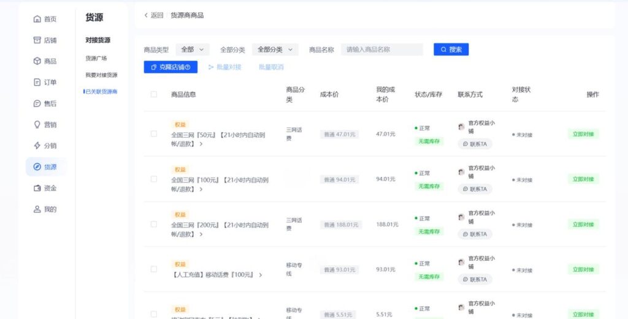Viewport: 628px width, 319px height.
Task: Expand details arrow of 全国三网 100元 product
Action: [201, 189]
